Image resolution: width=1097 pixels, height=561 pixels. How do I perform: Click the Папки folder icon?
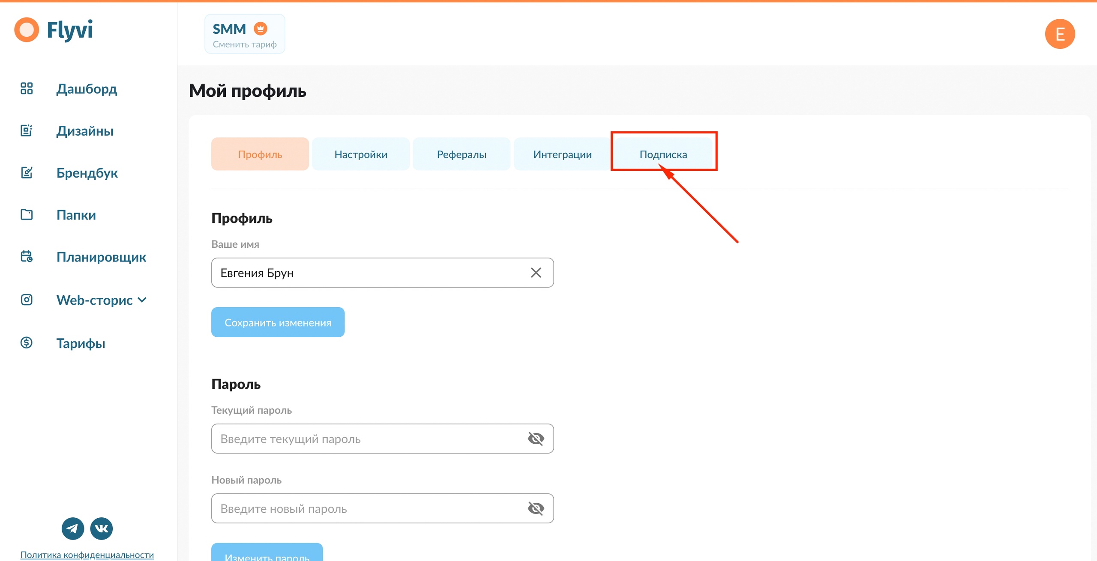pos(27,214)
